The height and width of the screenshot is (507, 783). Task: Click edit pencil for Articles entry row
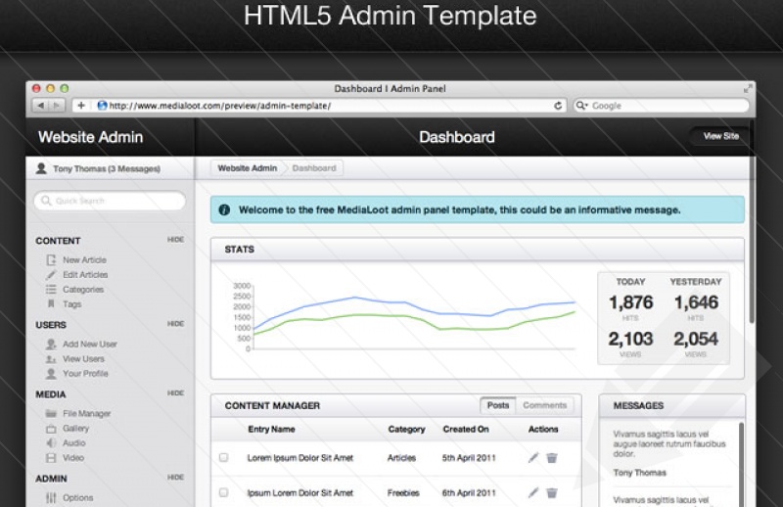pyautogui.click(x=532, y=458)
